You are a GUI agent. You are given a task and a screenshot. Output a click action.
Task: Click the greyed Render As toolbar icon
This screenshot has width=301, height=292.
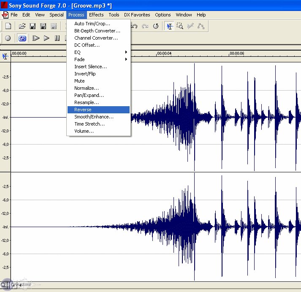[x=54, y=26]
